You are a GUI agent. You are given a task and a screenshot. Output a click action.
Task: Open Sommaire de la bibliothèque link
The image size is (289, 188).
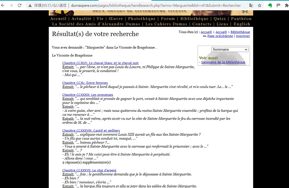(x=223, y=62)
